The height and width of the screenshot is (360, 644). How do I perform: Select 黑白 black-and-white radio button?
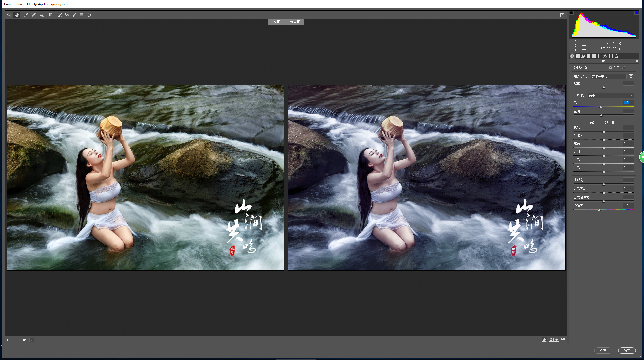pyautogui.click(x=624, y=68)
